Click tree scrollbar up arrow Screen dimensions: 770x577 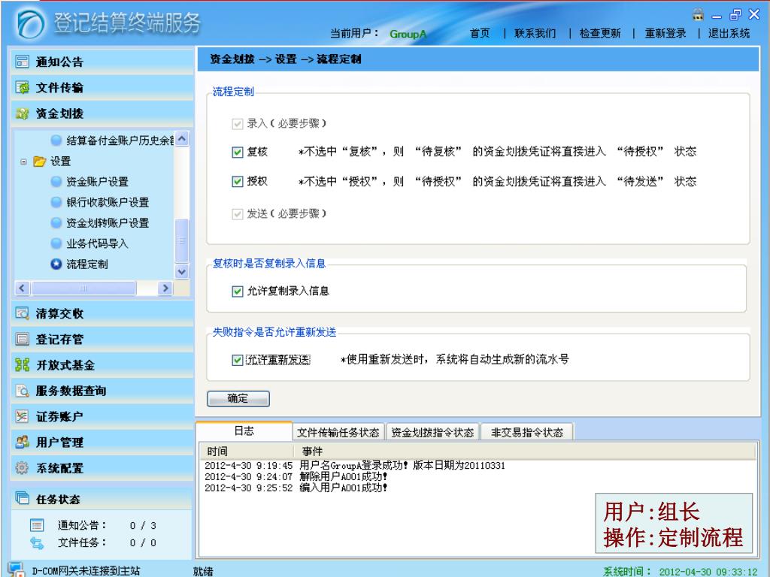point(182,139)
